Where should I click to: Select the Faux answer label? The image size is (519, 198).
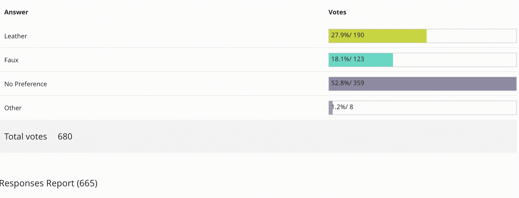pyautogui.click(x=11, y=60)
